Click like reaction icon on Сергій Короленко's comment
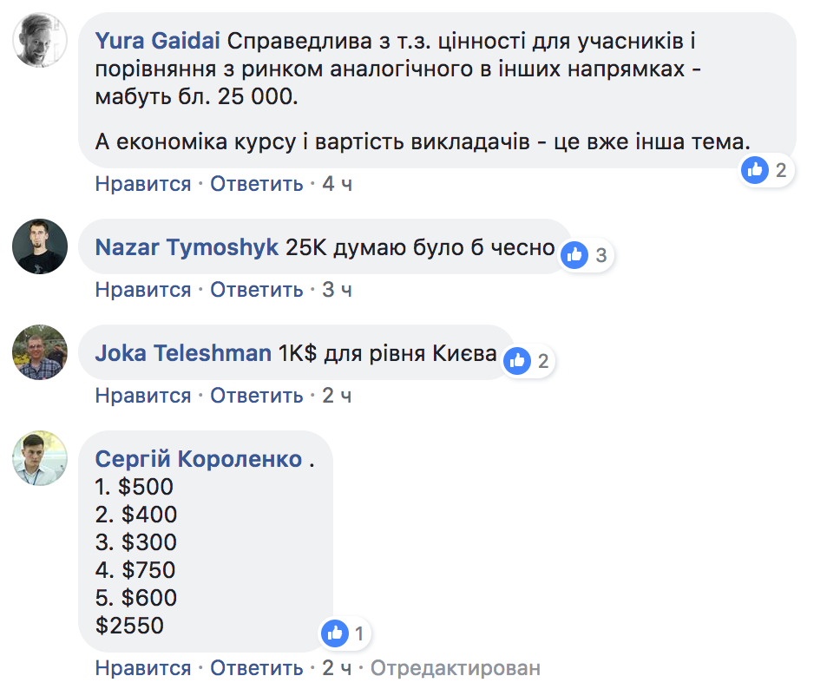The height and width of the screenshot is (689, 840). (335, 633)
